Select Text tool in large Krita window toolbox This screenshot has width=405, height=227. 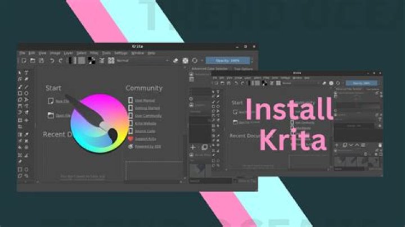26,72
